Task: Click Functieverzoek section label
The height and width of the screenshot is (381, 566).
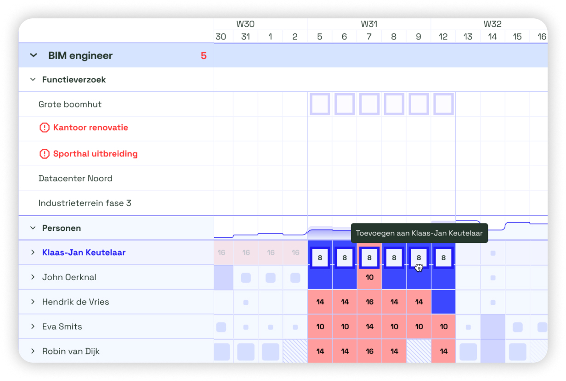Action: 74,79
